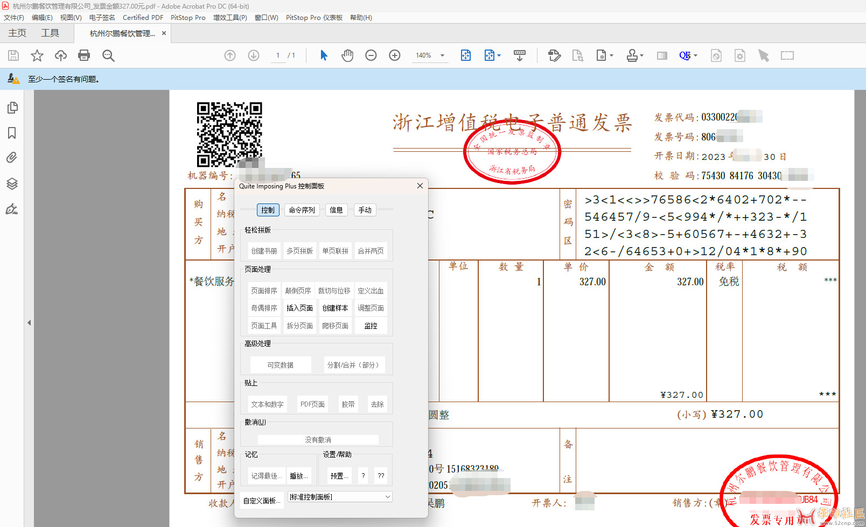
Task: Expand the stamp tool dropdown arrow
Action: click(641, 55)
